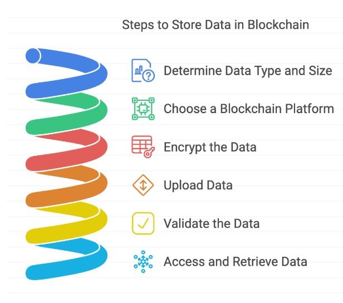The height and width of the screenshot is (303, 343).
Task: Click the Validate the Data text
Action: pos(212,223)
